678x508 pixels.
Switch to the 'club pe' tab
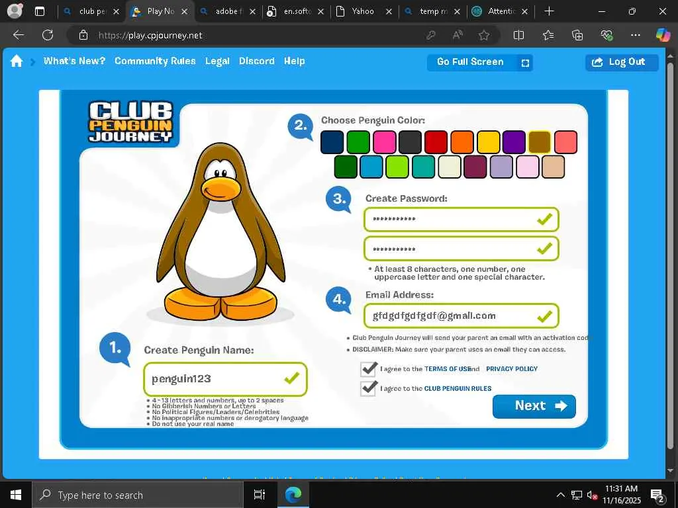point(91,12)
